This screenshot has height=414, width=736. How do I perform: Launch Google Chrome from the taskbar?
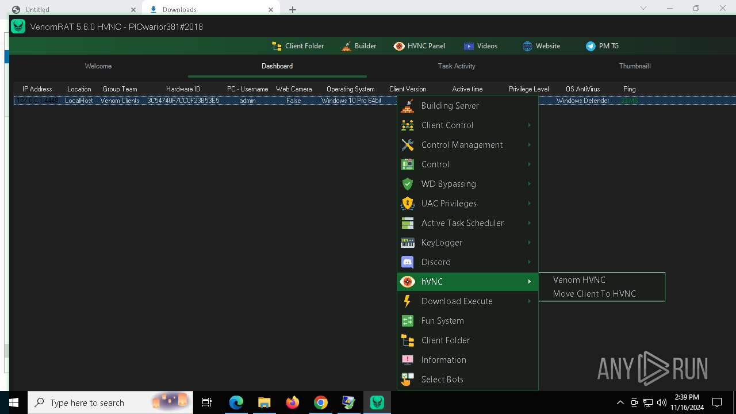point(321,402)
